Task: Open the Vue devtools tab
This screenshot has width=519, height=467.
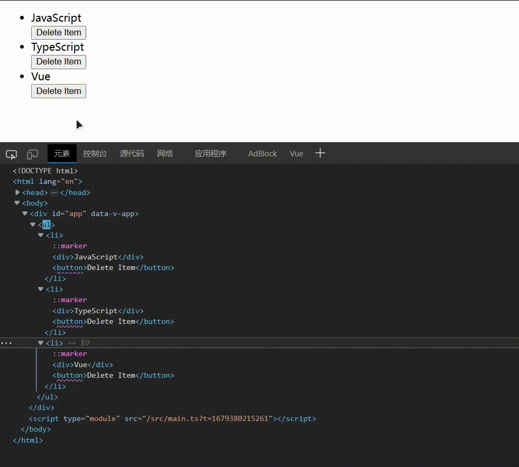Action: click(296, 153)
